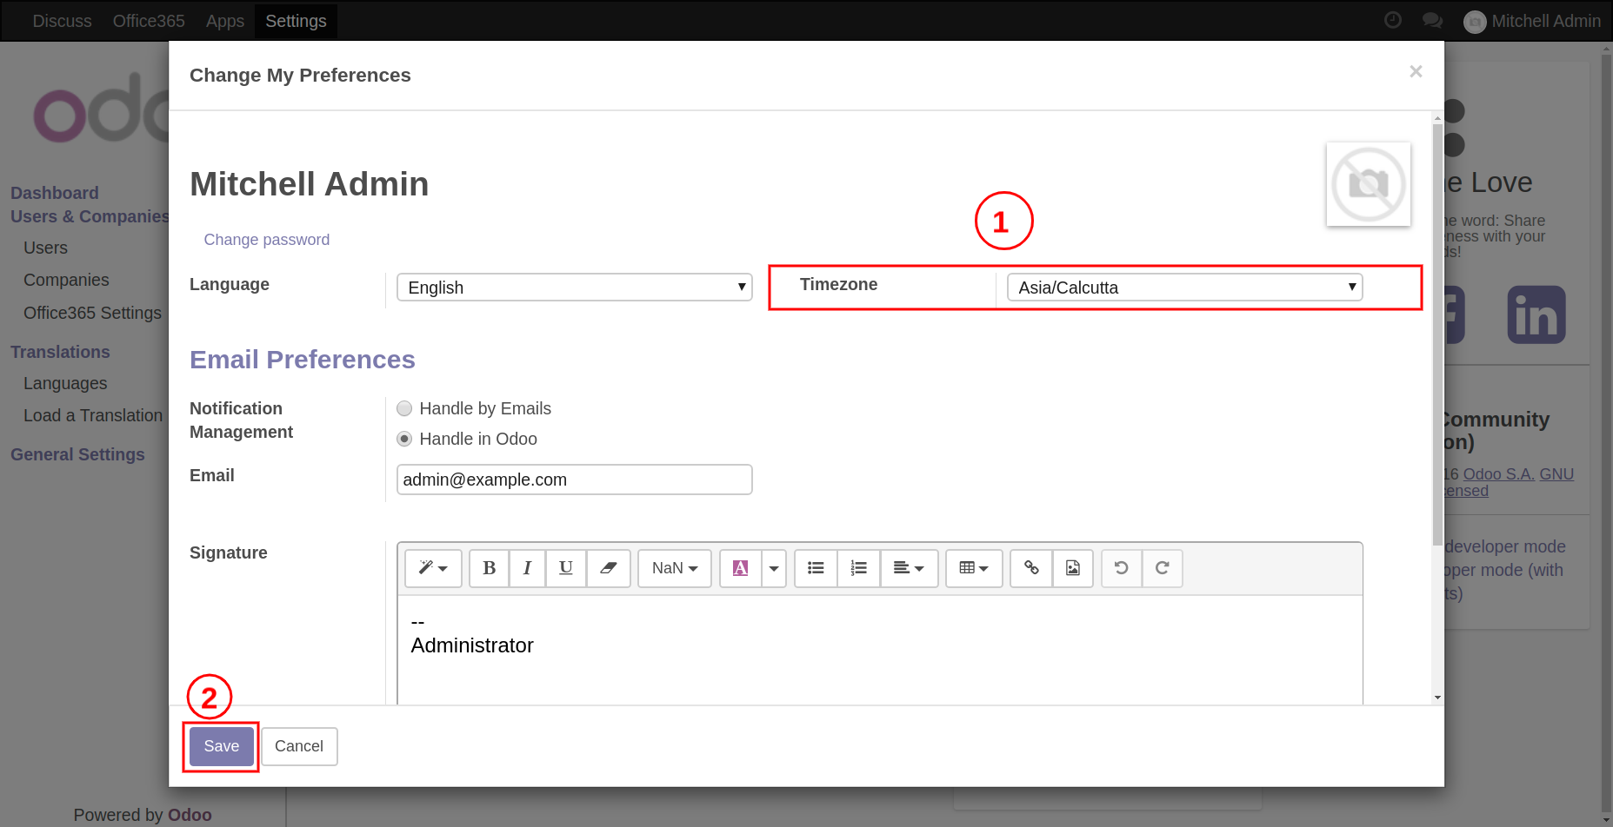This screenshot has height=827, width=1613.
Task: Click Languages in the sidebar
Action: (x=65, y=383)
